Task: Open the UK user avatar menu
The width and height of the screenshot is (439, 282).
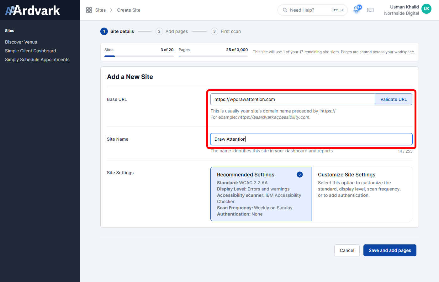Action: click(426, 9)
